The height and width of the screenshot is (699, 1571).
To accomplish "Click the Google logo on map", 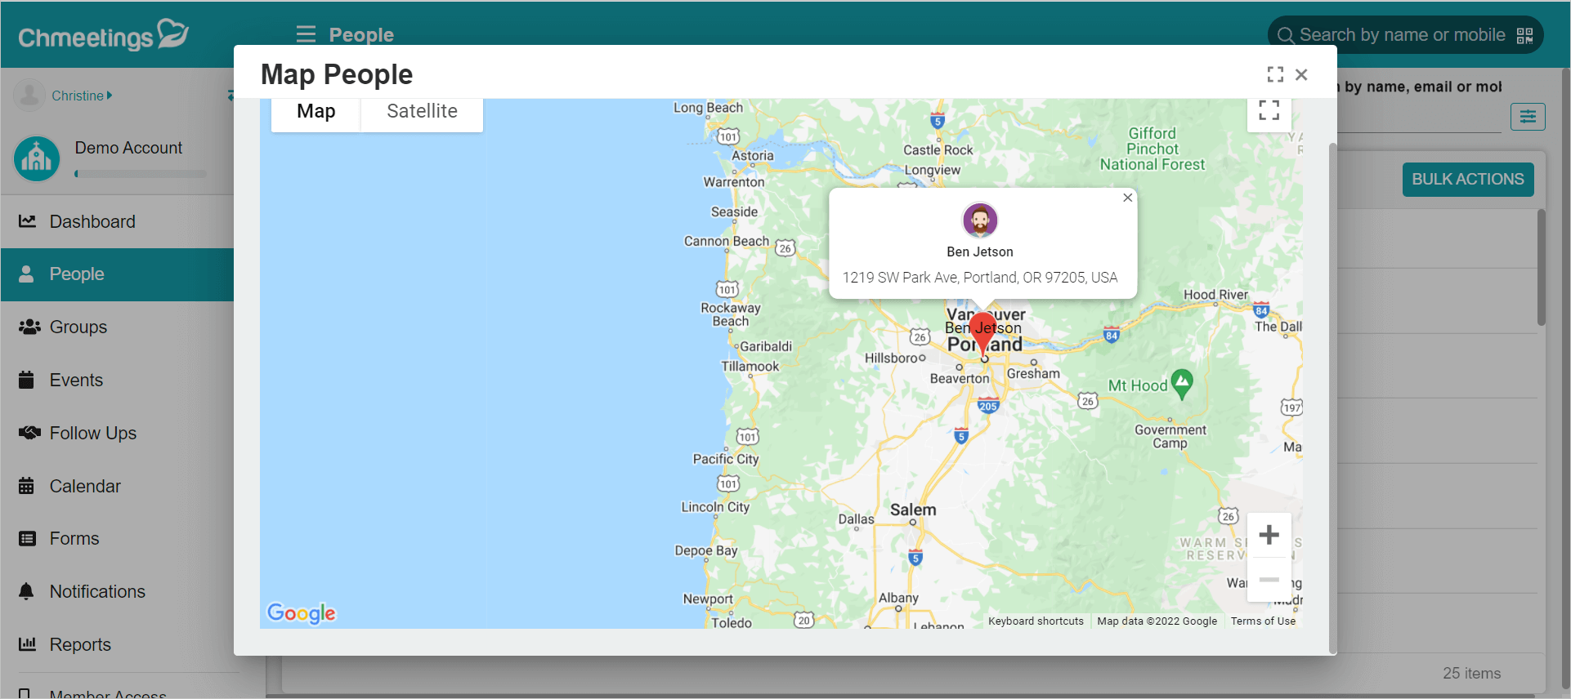I will (x=302, y=613).
